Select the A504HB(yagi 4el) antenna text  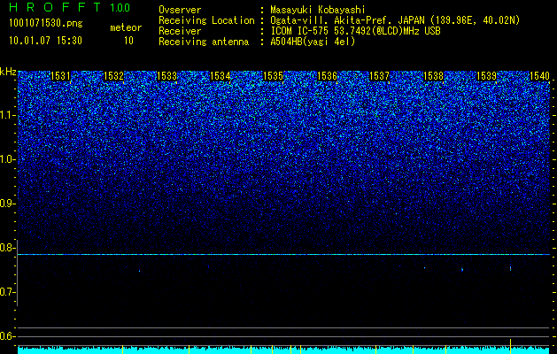313,42
